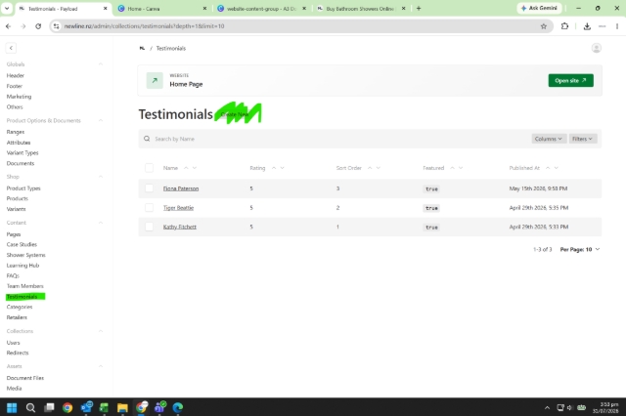The height and width of the screenshot is (416, 626).
Task: Collapse the Shop sidebar group
Action: click(x=101, y=177)
